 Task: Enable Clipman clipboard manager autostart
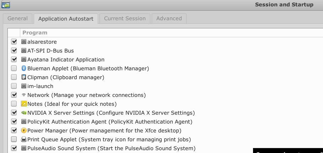14,77
